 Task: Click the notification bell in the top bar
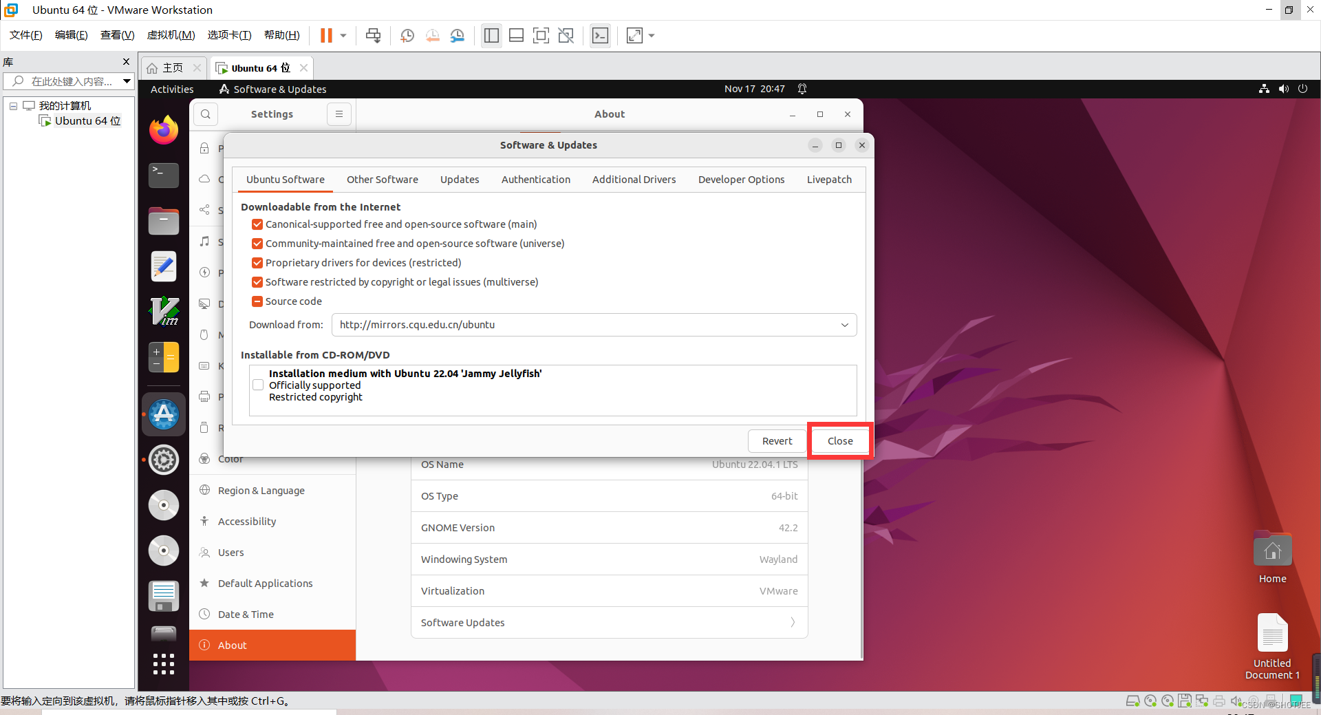click(x=802, y=89)
